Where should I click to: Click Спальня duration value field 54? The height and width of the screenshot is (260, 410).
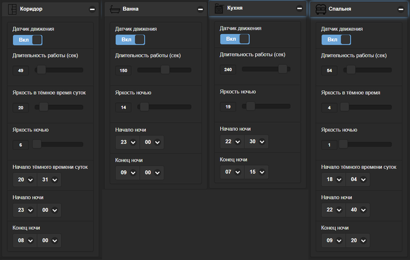pos(329,71)
